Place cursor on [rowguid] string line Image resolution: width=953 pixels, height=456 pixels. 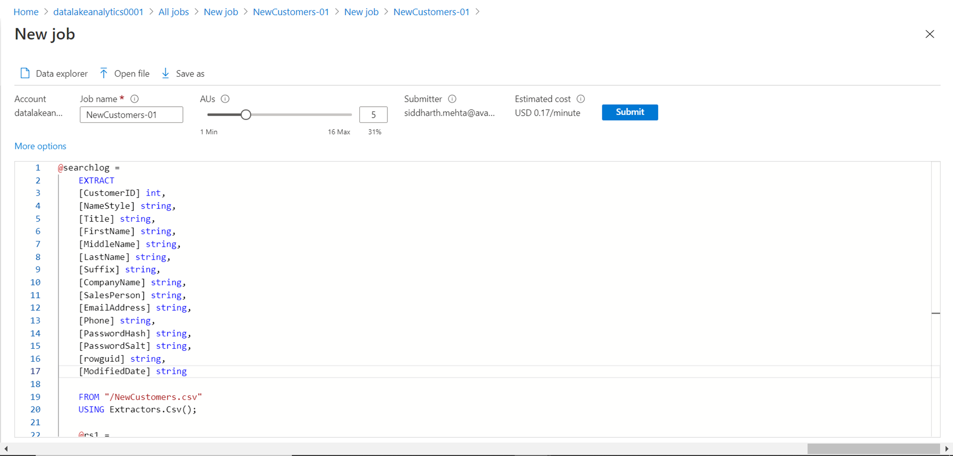tap(122, 359)
